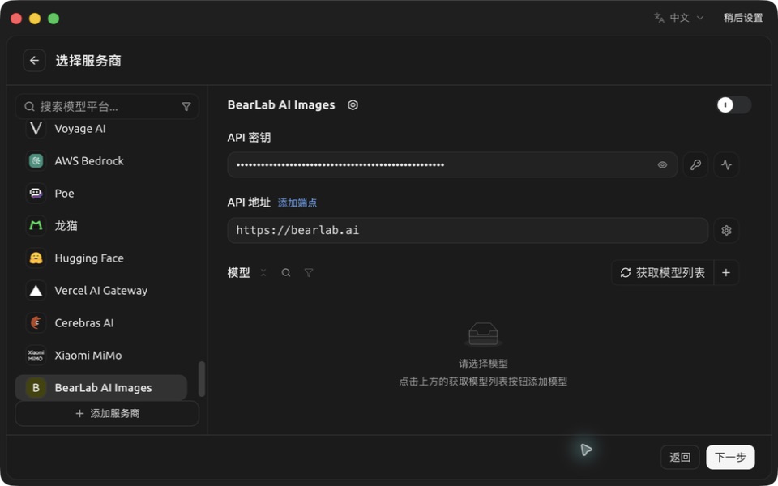The width and height of the screenshot is (778, 486).
Task: Focus the API address field https://bearlab.ai
Action: 468,231
